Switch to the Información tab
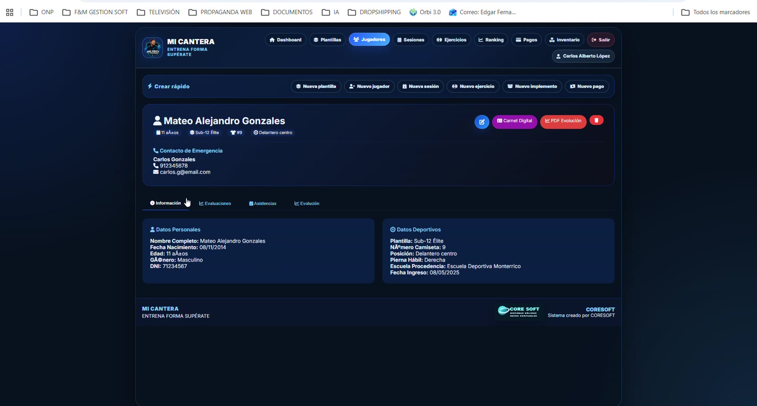The width and height of the screenshot is (757, 406). click(x=166, y=203)
